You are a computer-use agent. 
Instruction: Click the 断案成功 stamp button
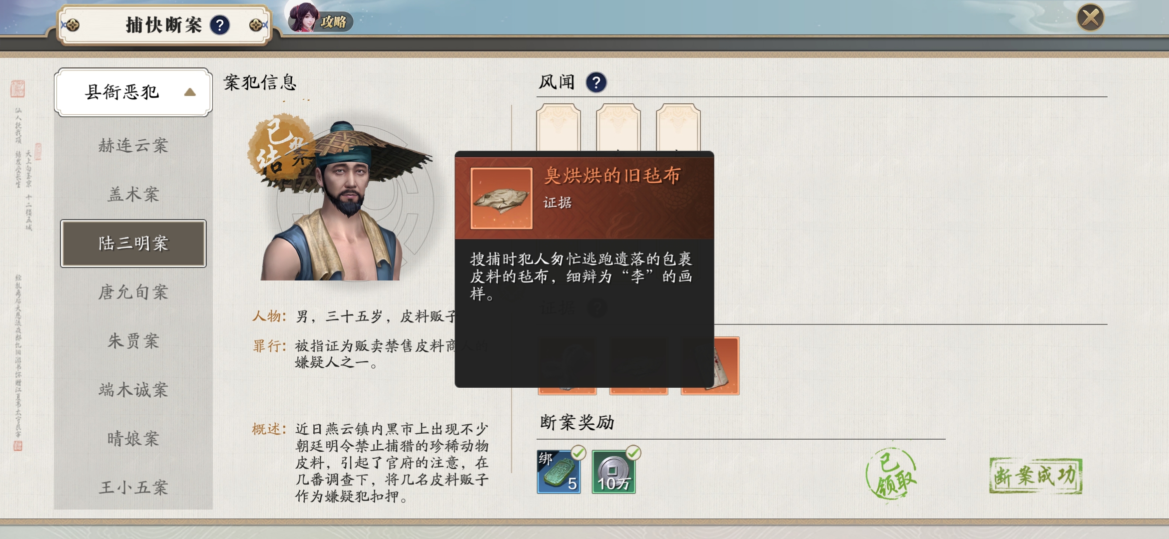[1036, 476]
